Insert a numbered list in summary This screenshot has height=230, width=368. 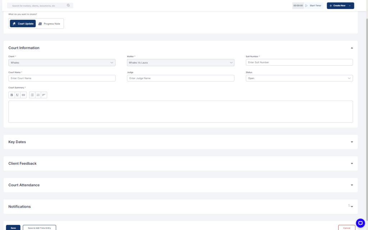click(38, 95)
